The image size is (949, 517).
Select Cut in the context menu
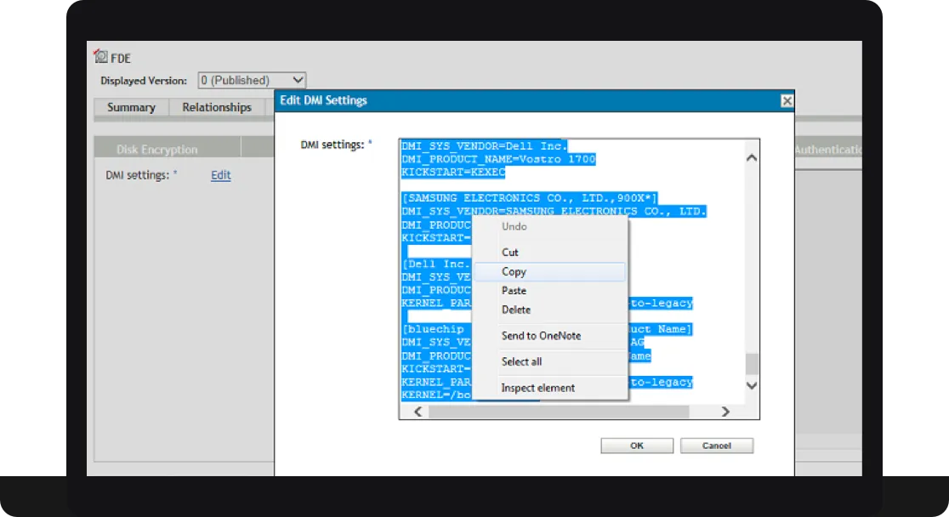click(x=510, y=252)
